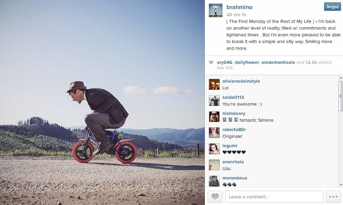343x205 pixels.
Task: Click oliviarocksinstyle's avatar
Action: point(214,84)
